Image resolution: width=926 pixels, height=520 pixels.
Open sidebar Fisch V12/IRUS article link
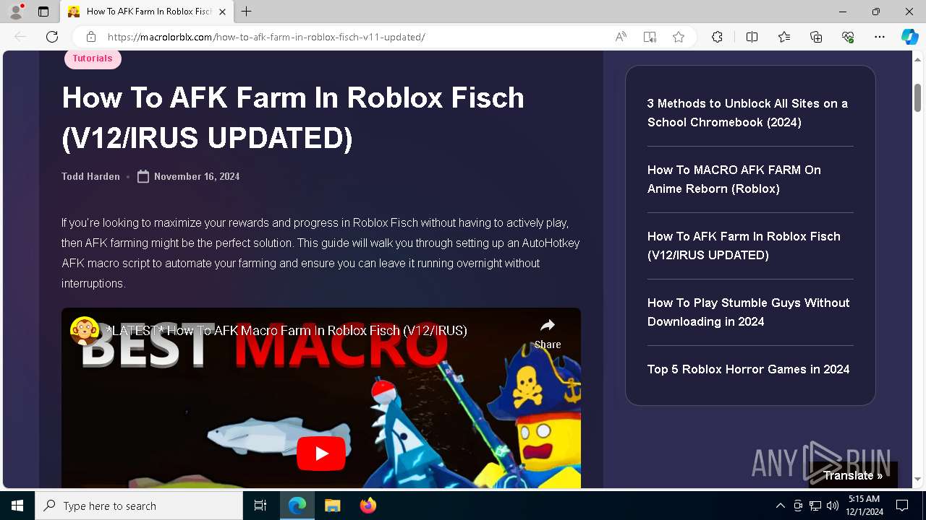click(744, 246)
